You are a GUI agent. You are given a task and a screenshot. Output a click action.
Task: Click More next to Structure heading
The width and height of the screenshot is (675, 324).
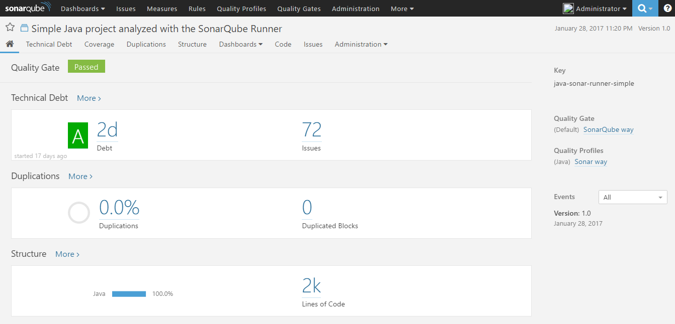tap(67, 254)
